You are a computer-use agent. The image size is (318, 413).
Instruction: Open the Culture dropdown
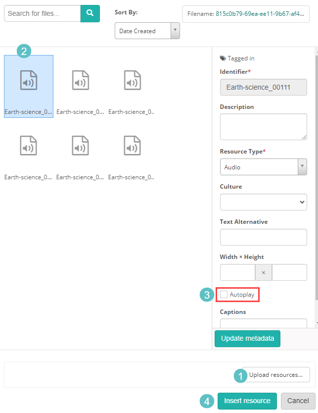(263, 202)
